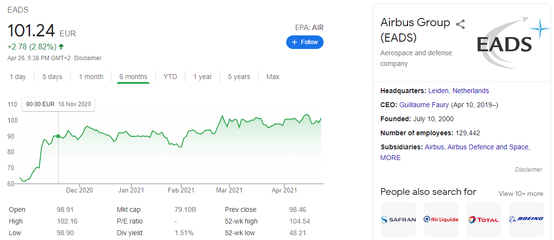Screen dimensions: 554x240
Task: Click the Low value 98.90
Action: pyautogui.click(x=65, y=233)
